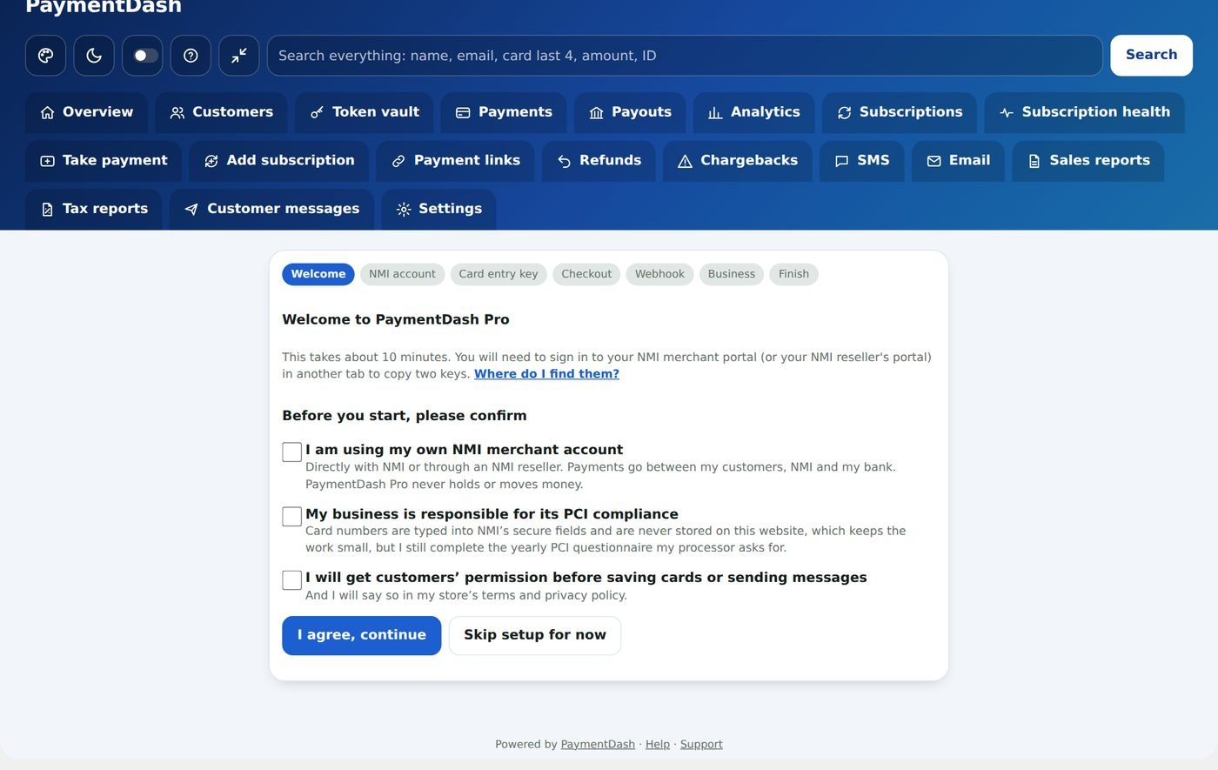The width and height of the screenshot is (1218, 770).
Task: Focus the Search everything input field
Action: tap(685, 56)
